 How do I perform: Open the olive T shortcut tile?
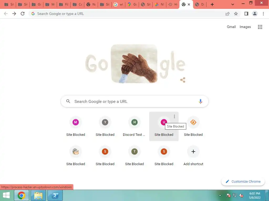tap(134, 156)
